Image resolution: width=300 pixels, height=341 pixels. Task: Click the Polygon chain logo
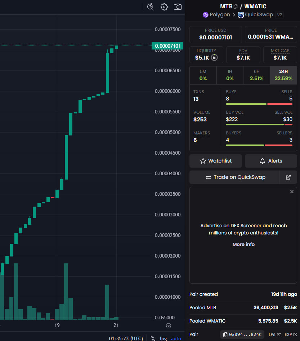tap(205, 14)
